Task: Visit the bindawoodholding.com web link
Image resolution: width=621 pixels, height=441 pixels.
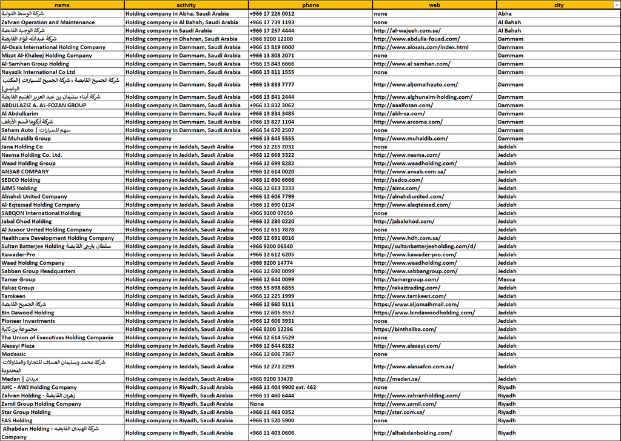Action: click(424, 313)
